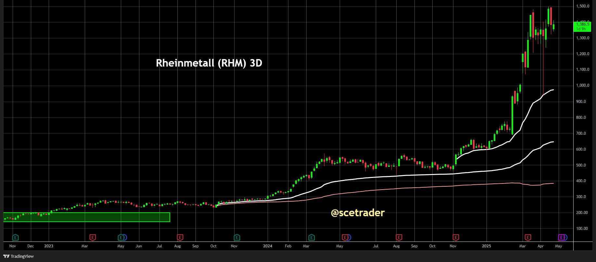Viewport: 596px width, 262px height.
Task: Select the green rectangle drawing on the chart
Action: [x=86, y=217]
